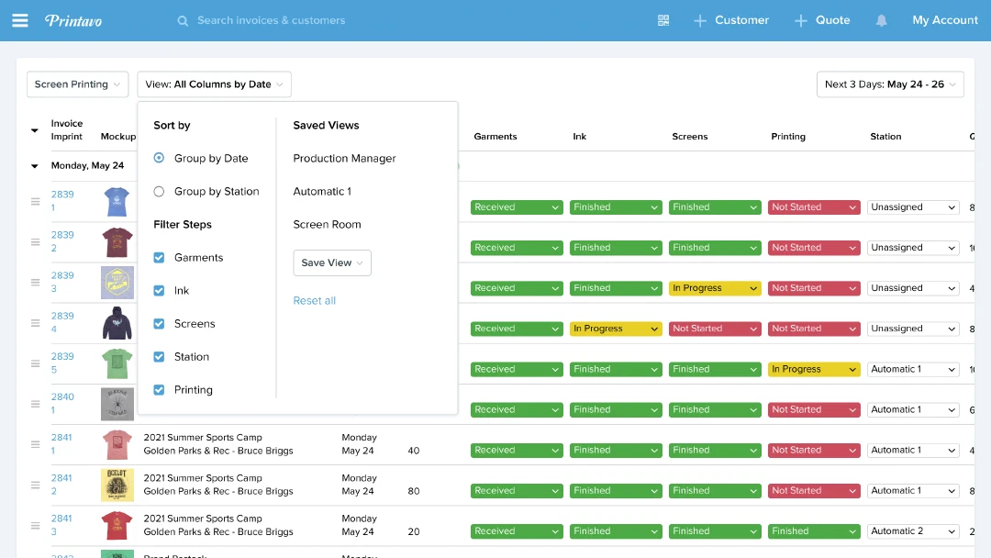Viewport: 991px width, 558px height.
Task: Open invoice 2841 link in line 1 row
Action: [x=61, y=437]
